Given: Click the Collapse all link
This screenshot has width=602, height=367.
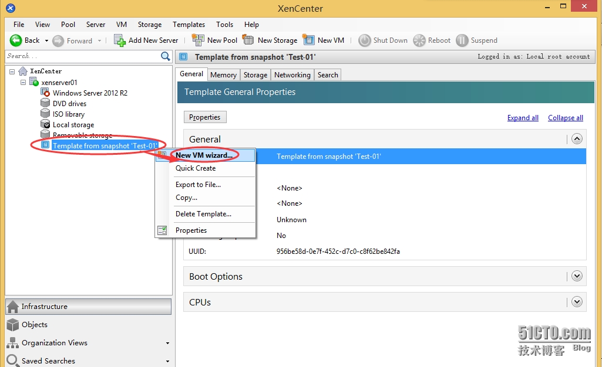Looking at the screenshot, I should 566,118.
